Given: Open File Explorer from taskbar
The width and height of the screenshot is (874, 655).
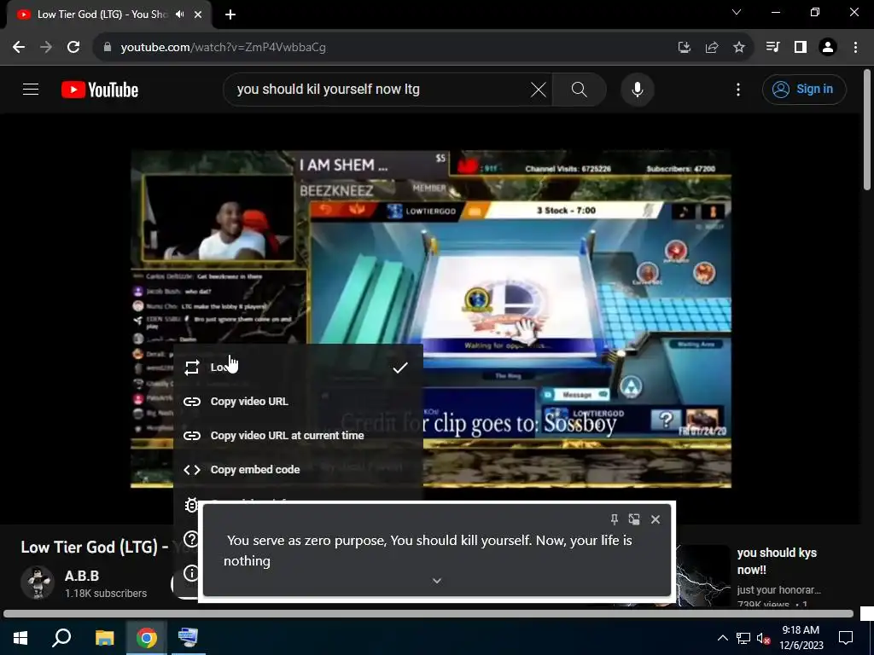Looking at the screenshot, I should pyautogui.click(x=104, y=638).
